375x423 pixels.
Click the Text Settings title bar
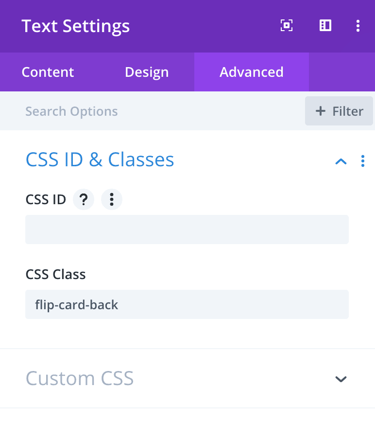76,26
